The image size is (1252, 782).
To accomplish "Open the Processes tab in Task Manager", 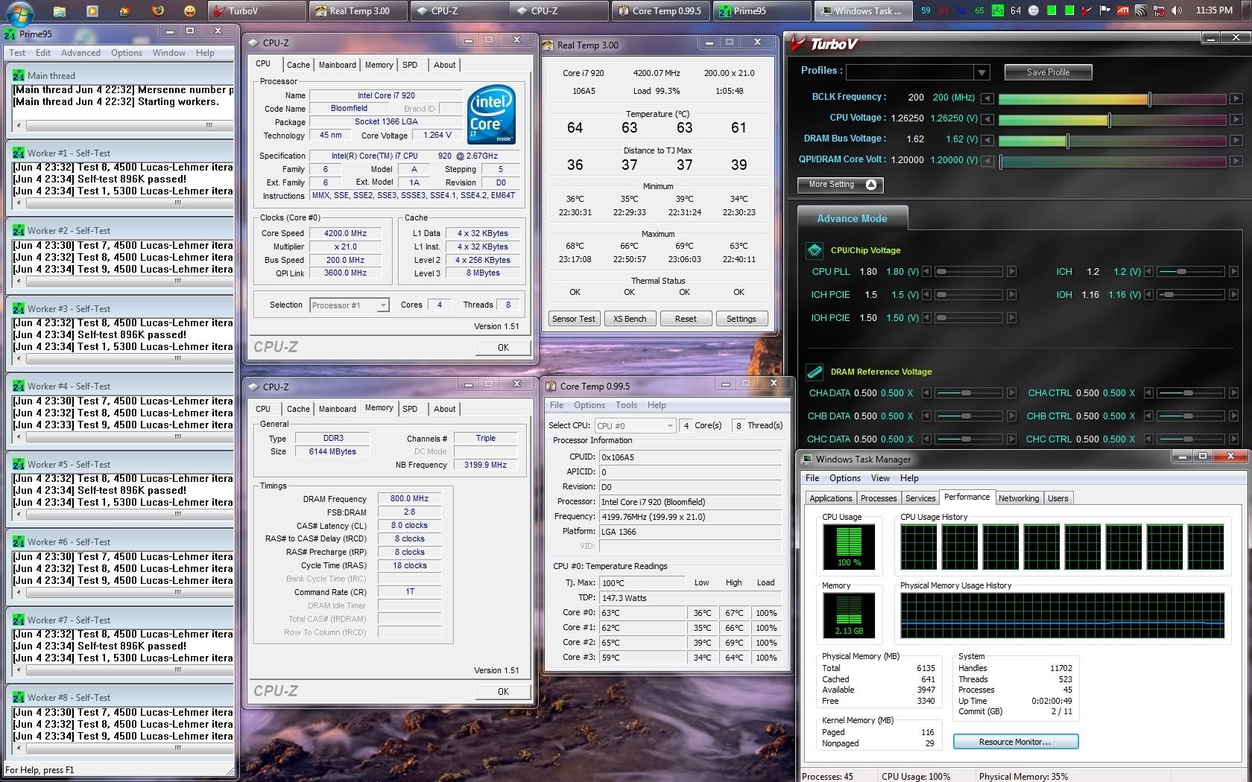I will point(879,498).
